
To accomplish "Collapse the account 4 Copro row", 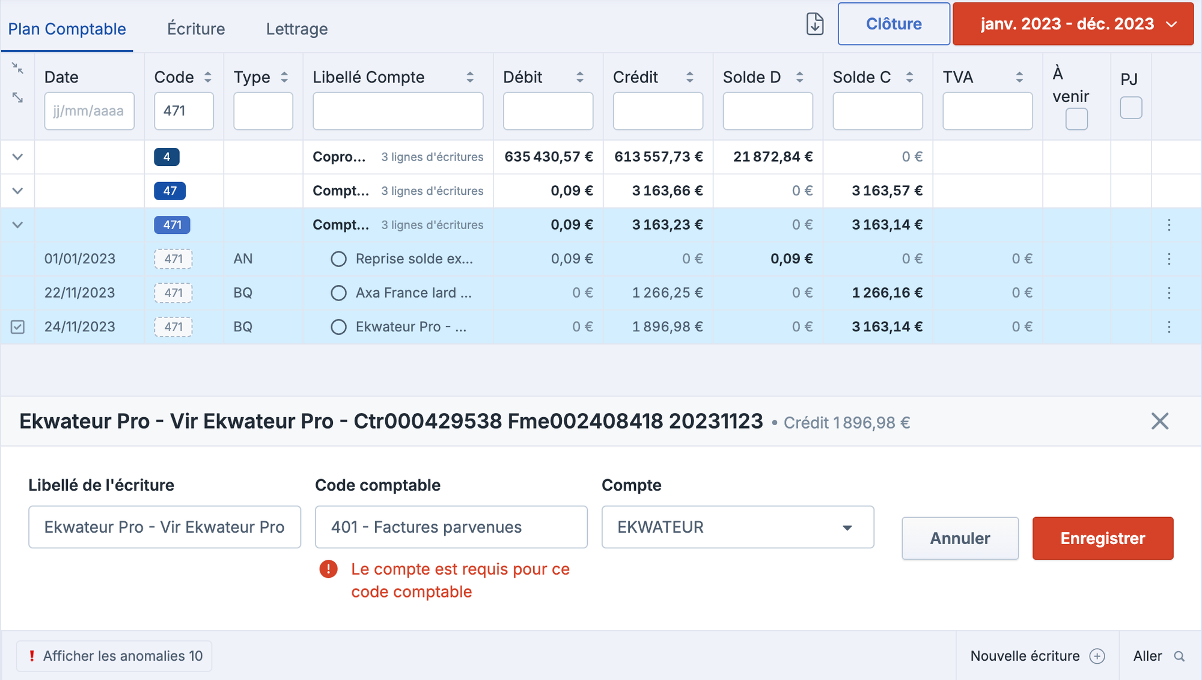I will tap(17, 157).
